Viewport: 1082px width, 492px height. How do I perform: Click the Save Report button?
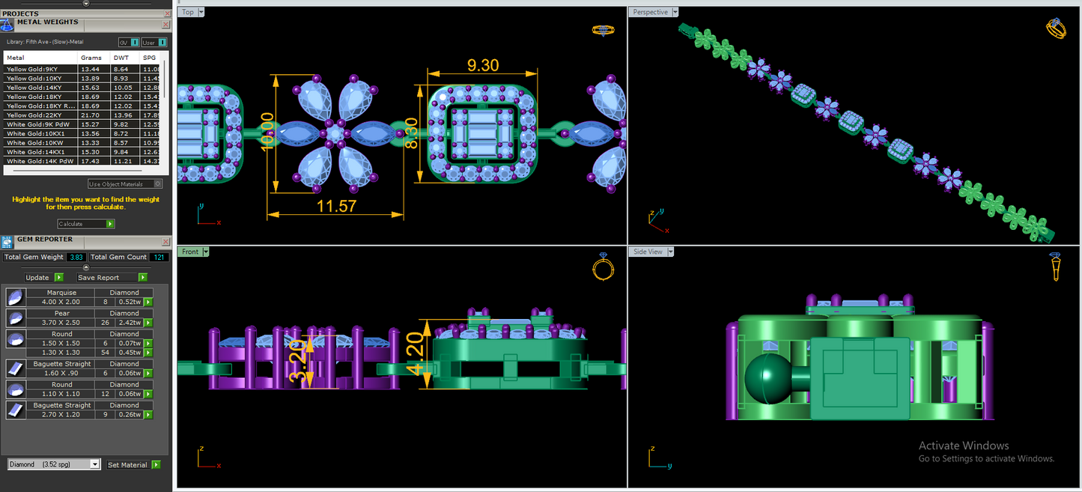112,277
